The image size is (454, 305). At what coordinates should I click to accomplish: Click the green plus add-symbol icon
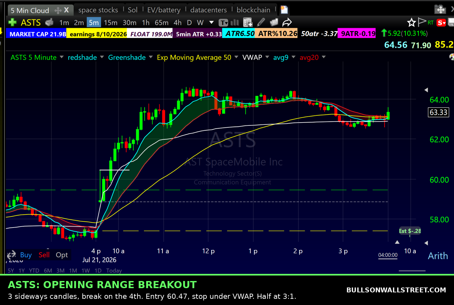click(x=12, y=22)
